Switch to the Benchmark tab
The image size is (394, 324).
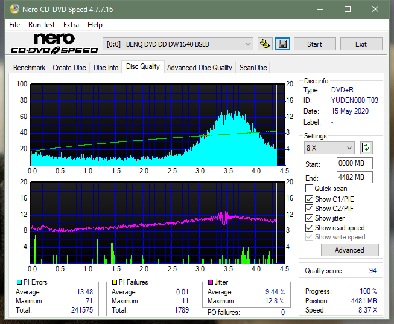[x=30, y=68]
